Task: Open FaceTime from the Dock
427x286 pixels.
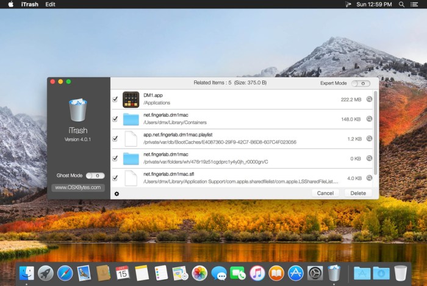Action: 238,273
